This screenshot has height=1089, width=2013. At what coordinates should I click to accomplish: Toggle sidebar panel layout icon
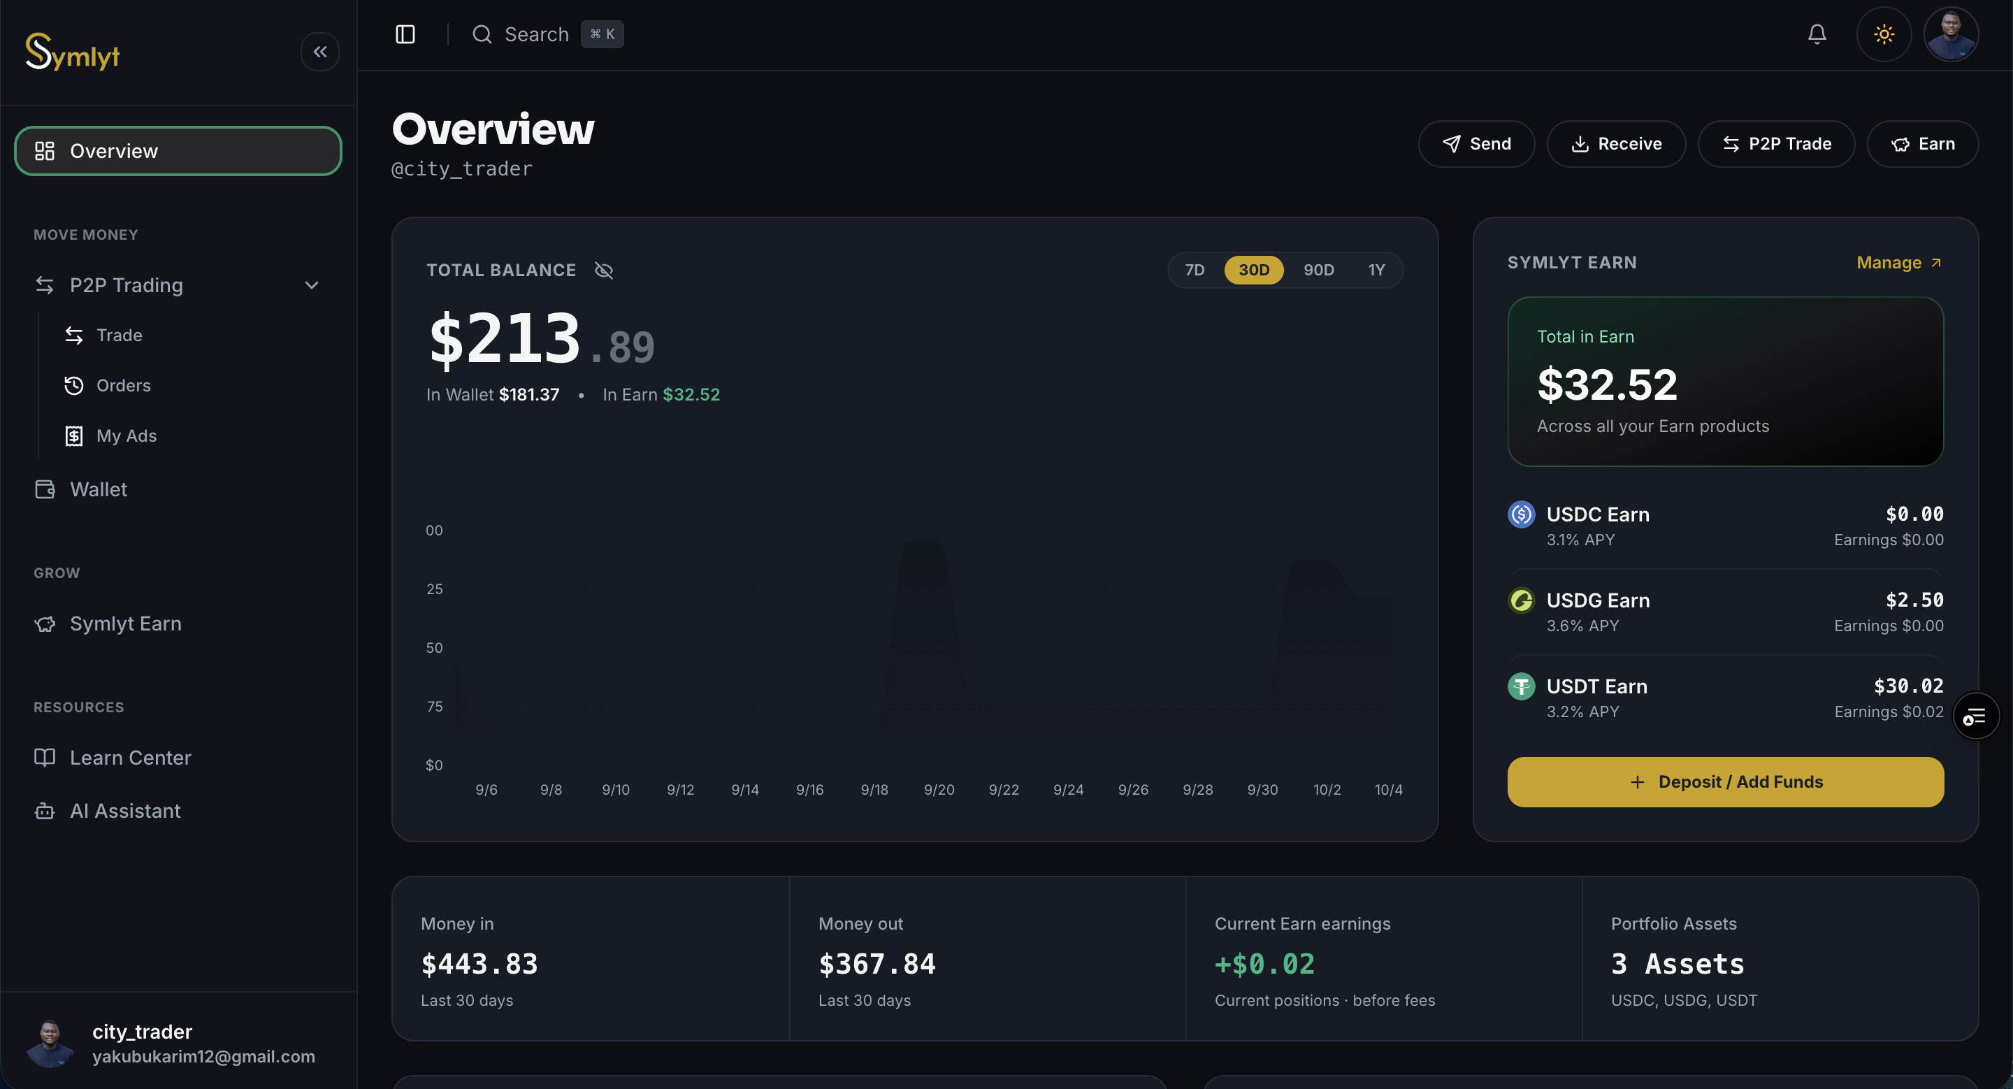tap(405, 34)
